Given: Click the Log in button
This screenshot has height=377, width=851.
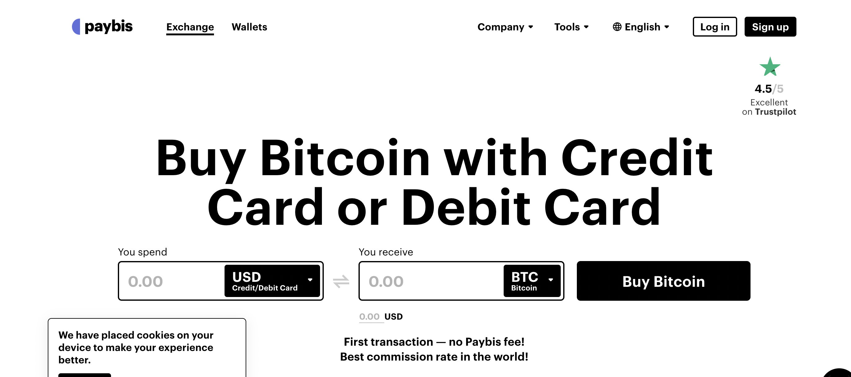Looking at the screenshot, I should [714, 27].
